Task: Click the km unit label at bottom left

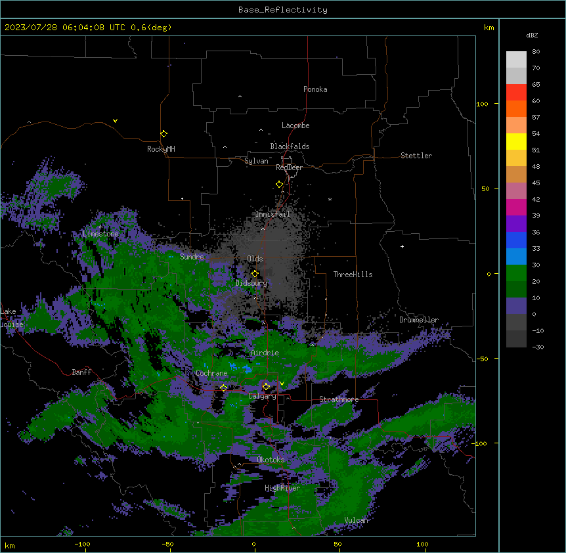Action: [x=10, y=546]
